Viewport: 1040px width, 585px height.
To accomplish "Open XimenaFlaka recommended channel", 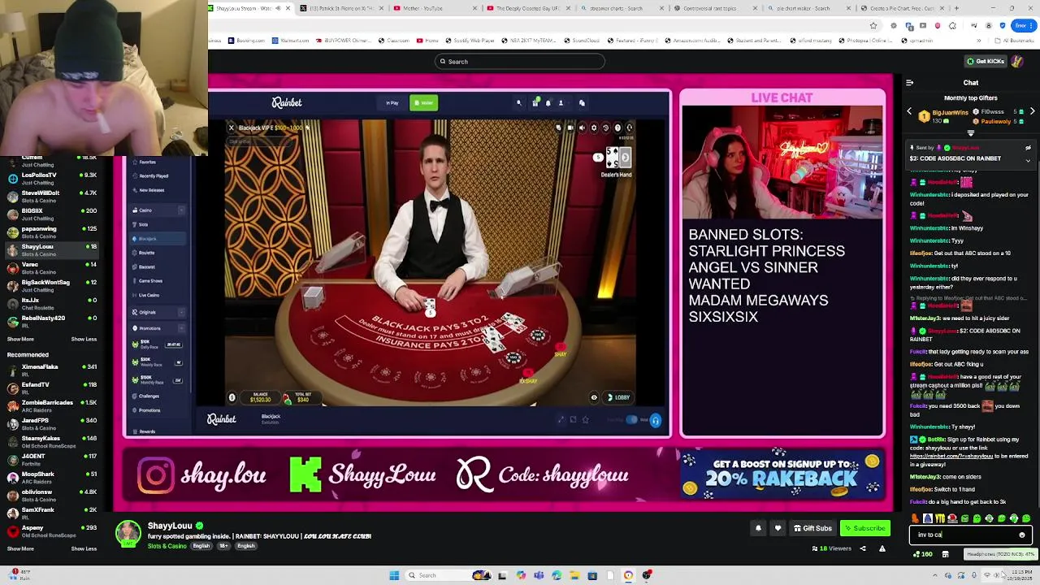I will 50,370.
